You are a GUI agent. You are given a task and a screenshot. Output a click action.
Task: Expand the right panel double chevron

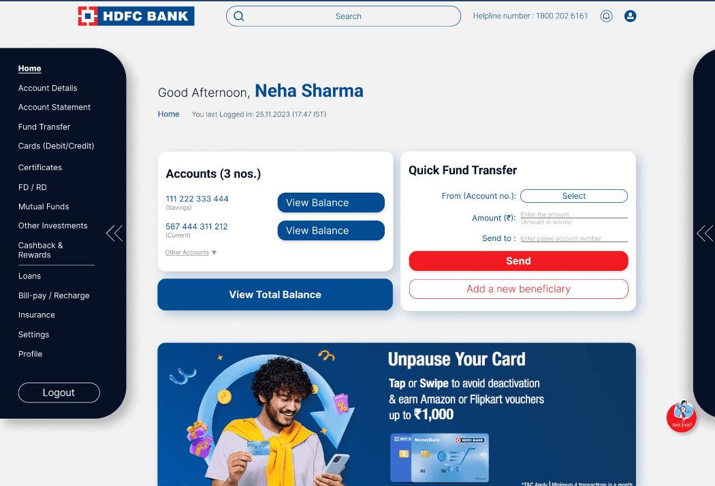click(705, 233)
